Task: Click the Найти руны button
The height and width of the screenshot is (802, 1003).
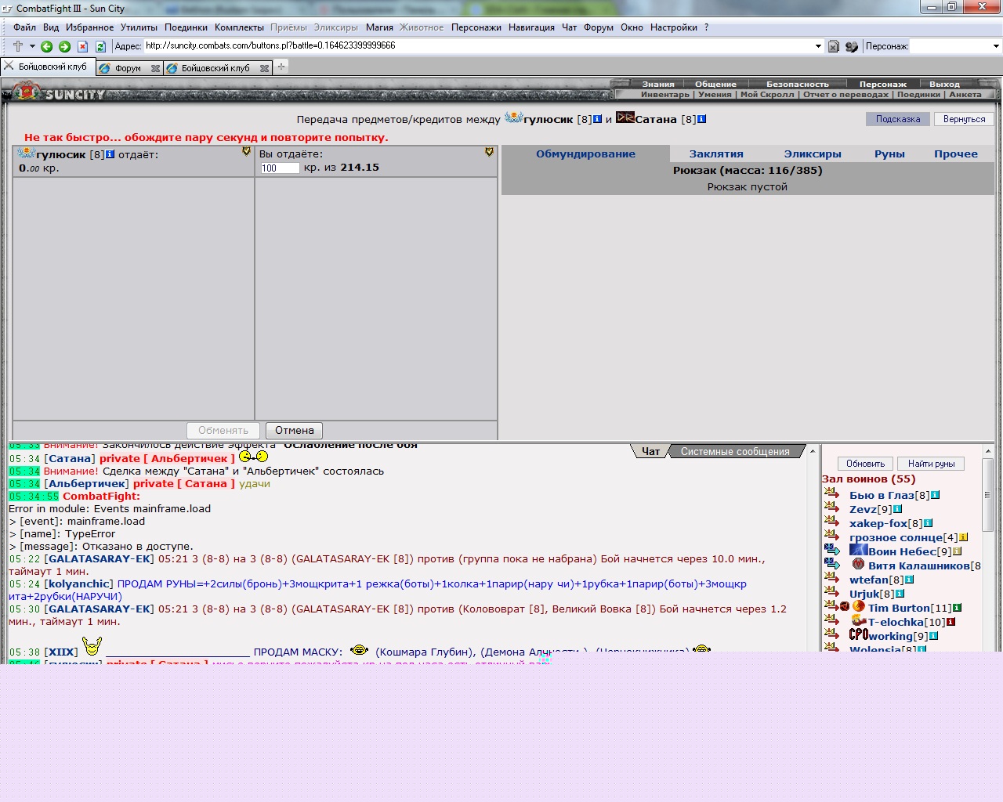Action: (x=931, y=464)
